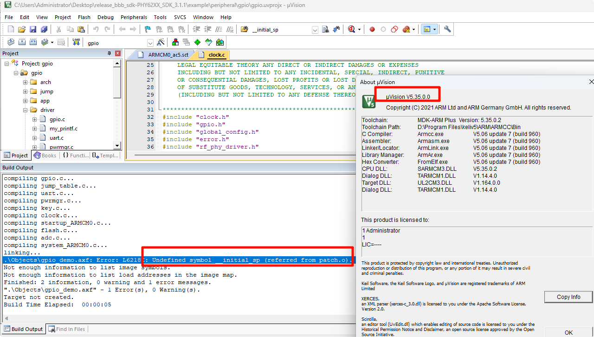The width and height of the screenshot is (594, 337).
Task: Open the Peripherals menu
Action: pos(134,17)
